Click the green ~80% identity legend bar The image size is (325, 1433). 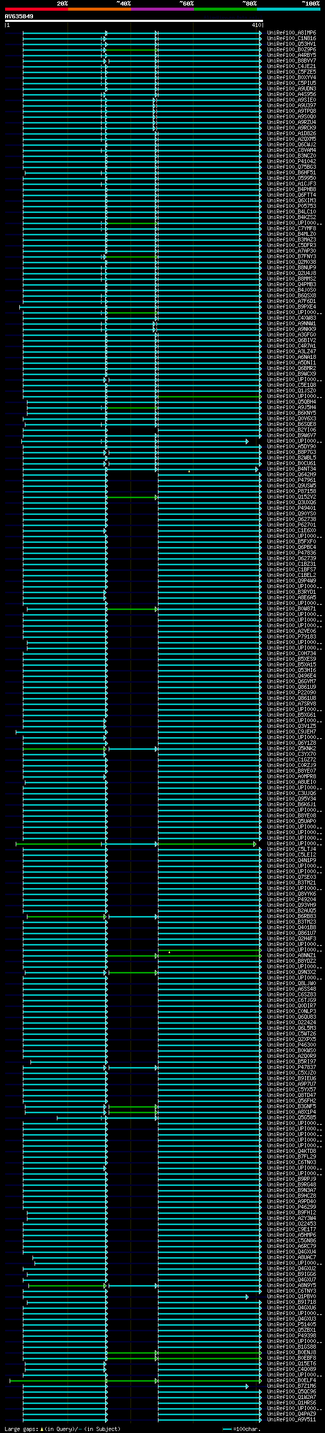coord(225,9)
